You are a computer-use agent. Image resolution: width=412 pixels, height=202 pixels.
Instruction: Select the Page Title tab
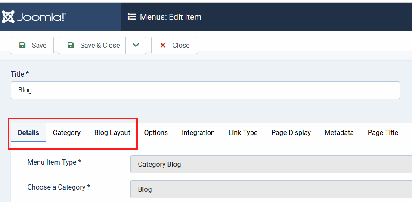pos(383,132)
